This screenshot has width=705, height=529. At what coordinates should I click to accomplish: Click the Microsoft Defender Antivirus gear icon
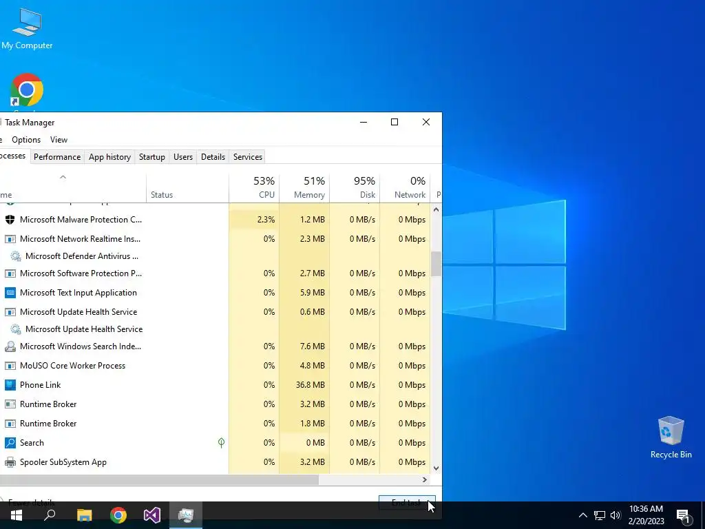tap(16, 256)
